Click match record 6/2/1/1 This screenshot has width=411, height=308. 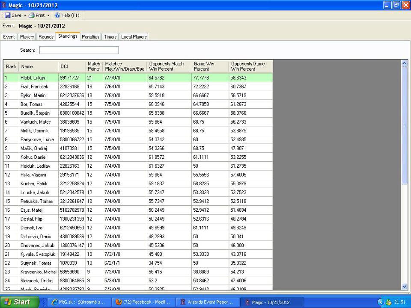click(112, 263)
